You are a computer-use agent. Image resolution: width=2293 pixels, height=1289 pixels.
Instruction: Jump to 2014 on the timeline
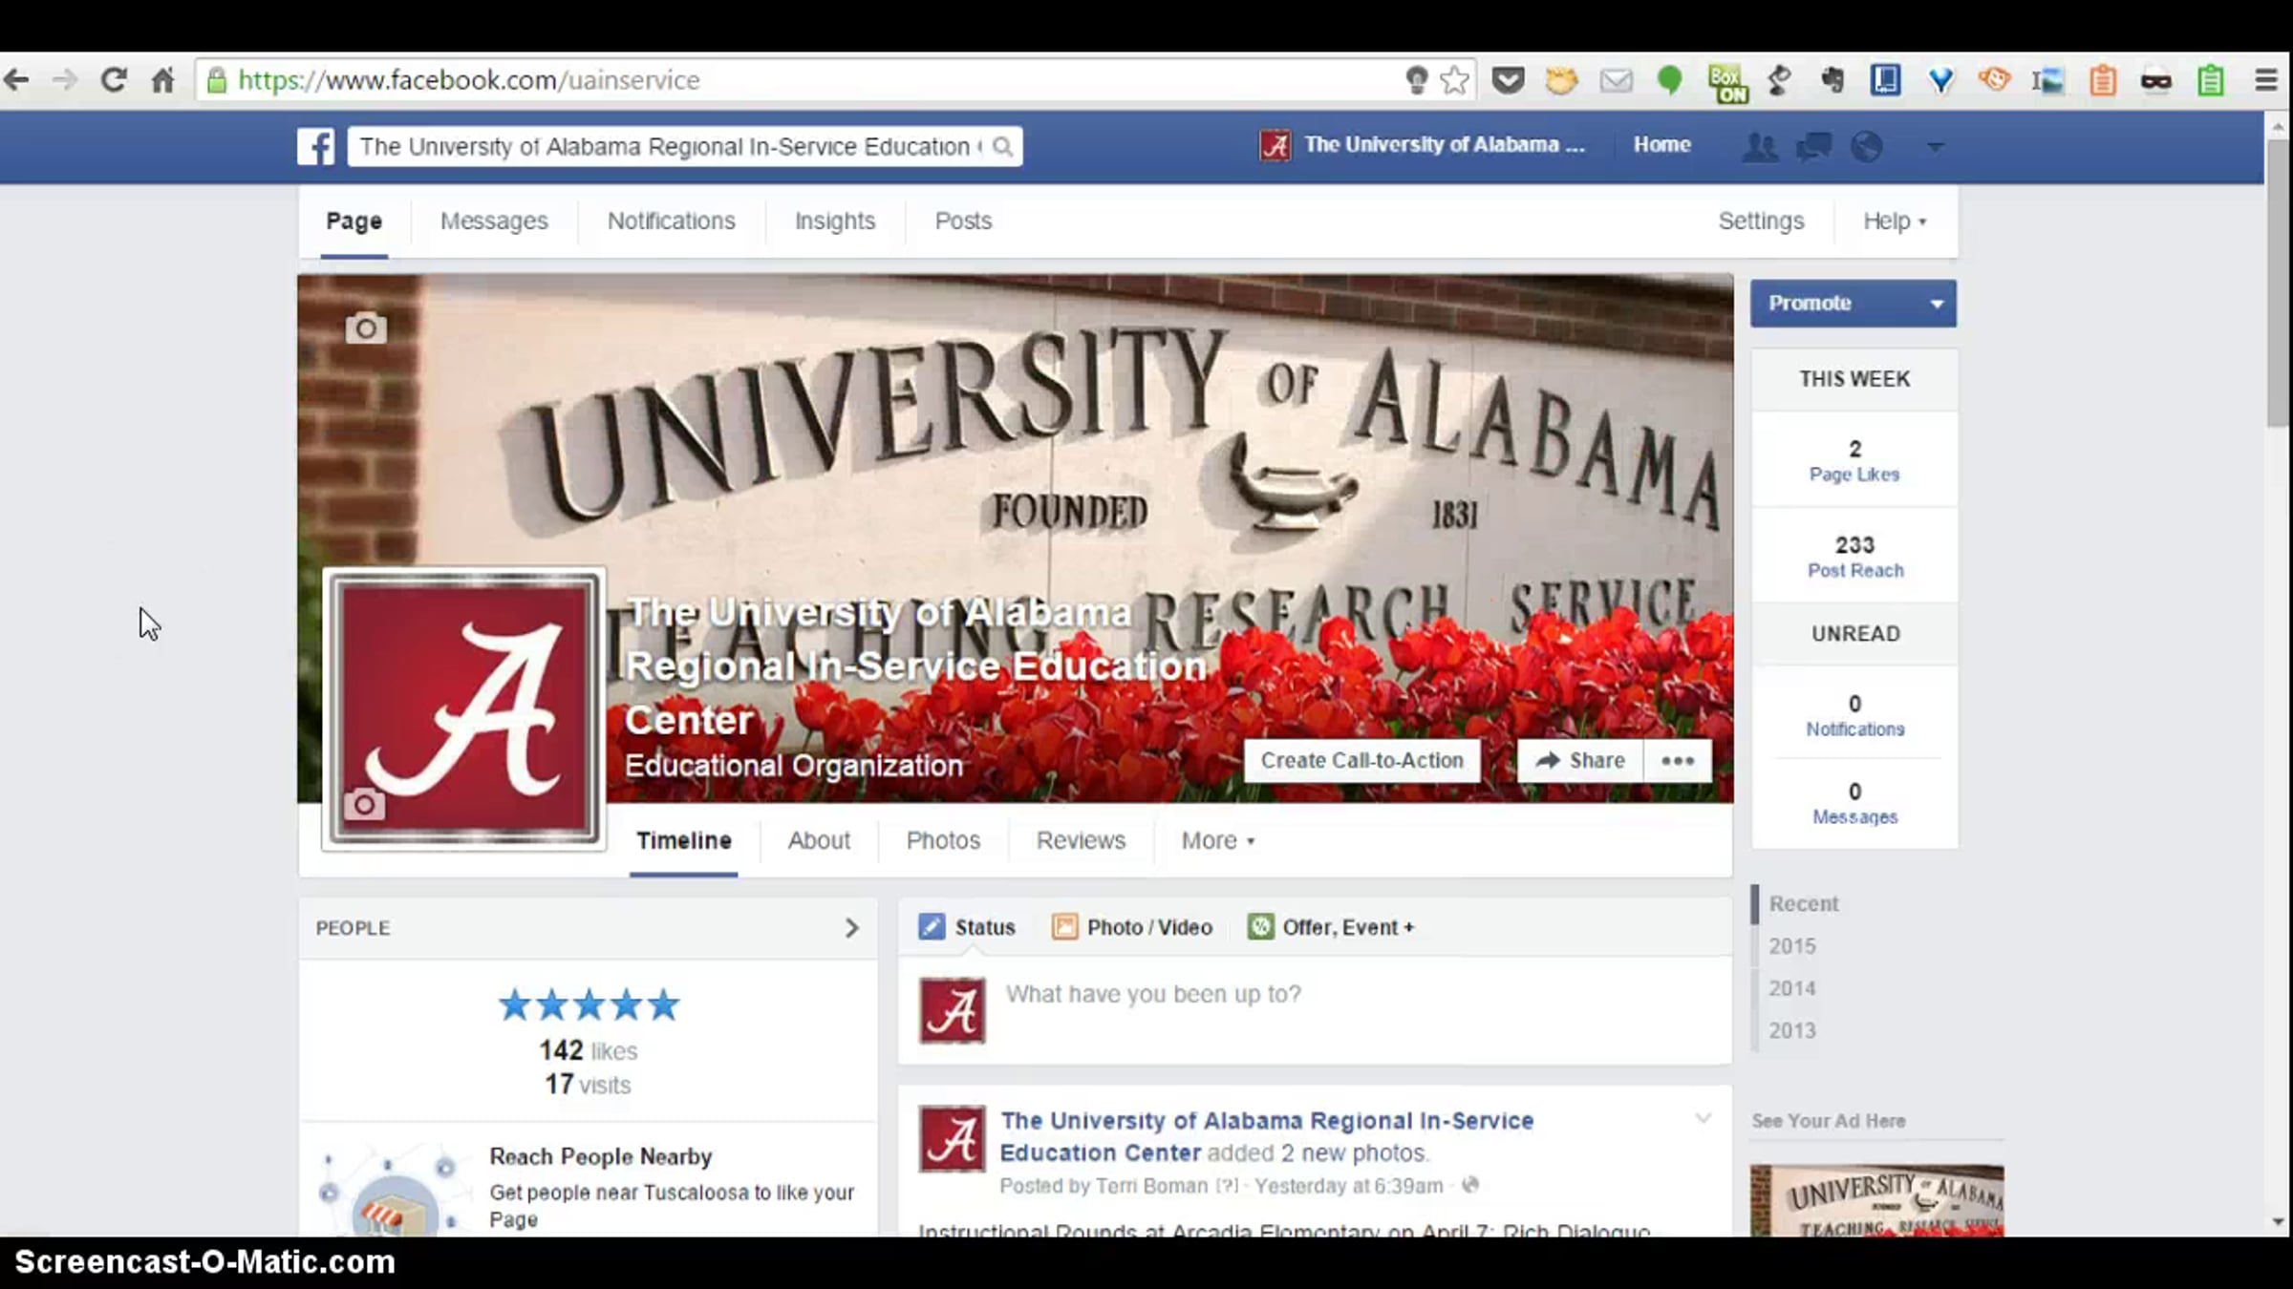click(x=1791, y=988)
